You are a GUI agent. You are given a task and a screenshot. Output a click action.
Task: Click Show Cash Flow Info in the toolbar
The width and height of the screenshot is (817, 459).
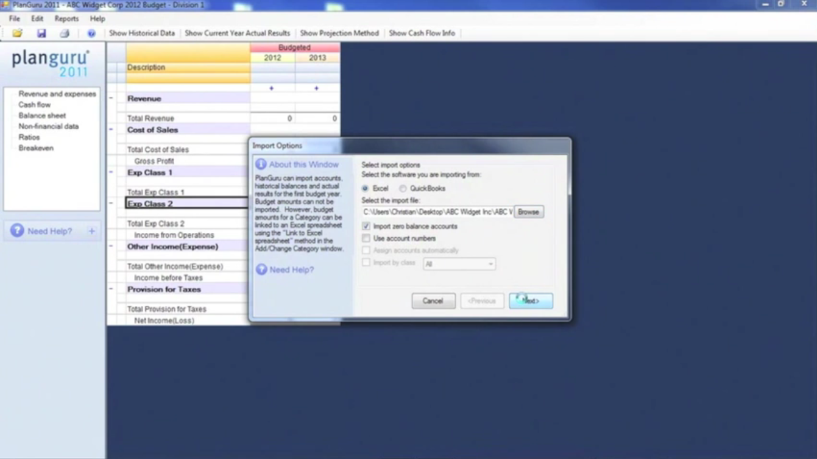pos(422,34)
